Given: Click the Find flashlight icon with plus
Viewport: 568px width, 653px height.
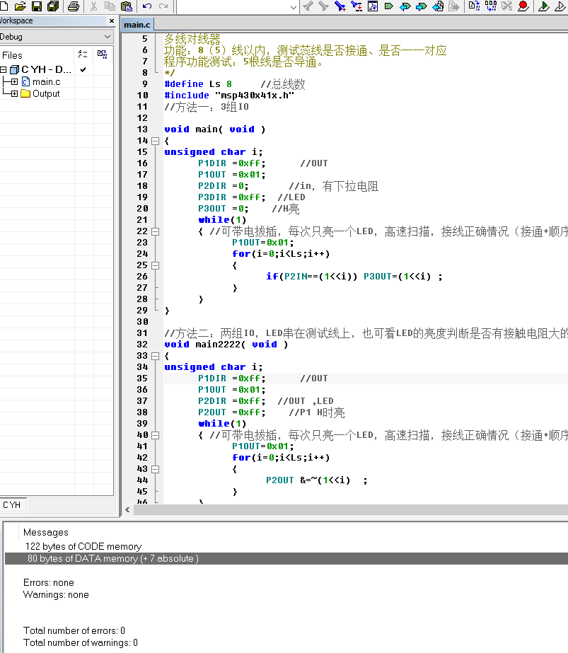Looking at the screenshot, I should pyautogui.click(x=340, y=6).
